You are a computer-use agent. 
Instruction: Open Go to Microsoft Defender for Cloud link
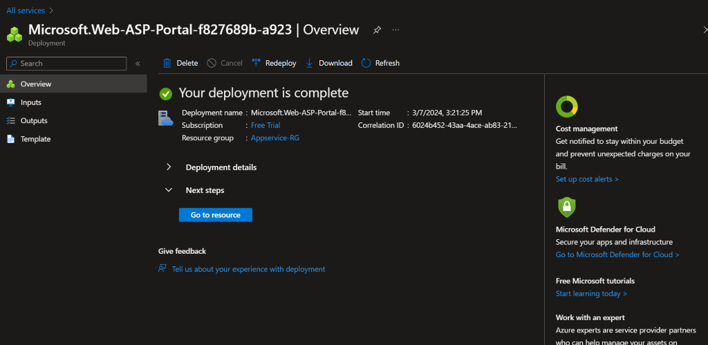point(617,254)
